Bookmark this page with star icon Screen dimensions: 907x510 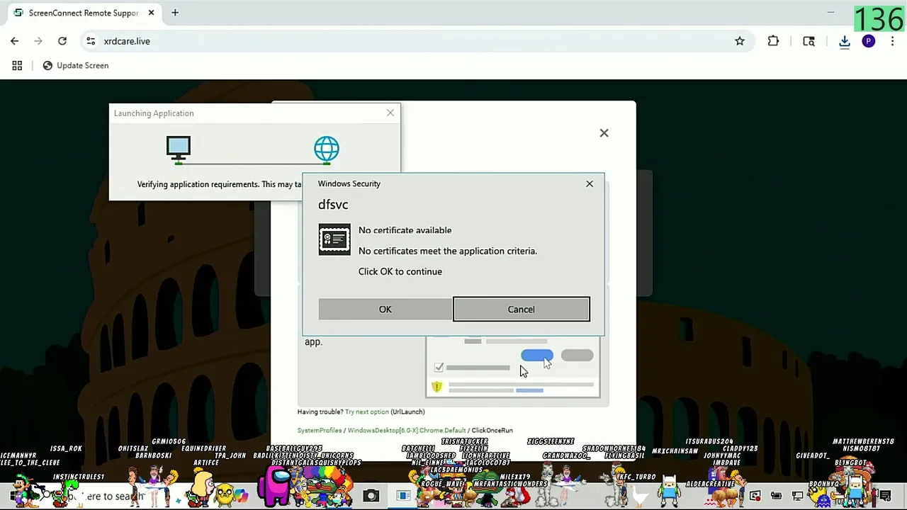(x=740, y=41)
